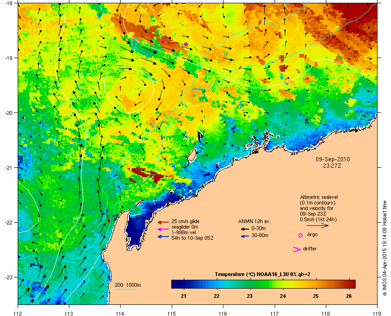The width and height of the screenshot is (391, 316).
Task: Click the blue ANMN 30-80m legend arrow
Action: 245,236
